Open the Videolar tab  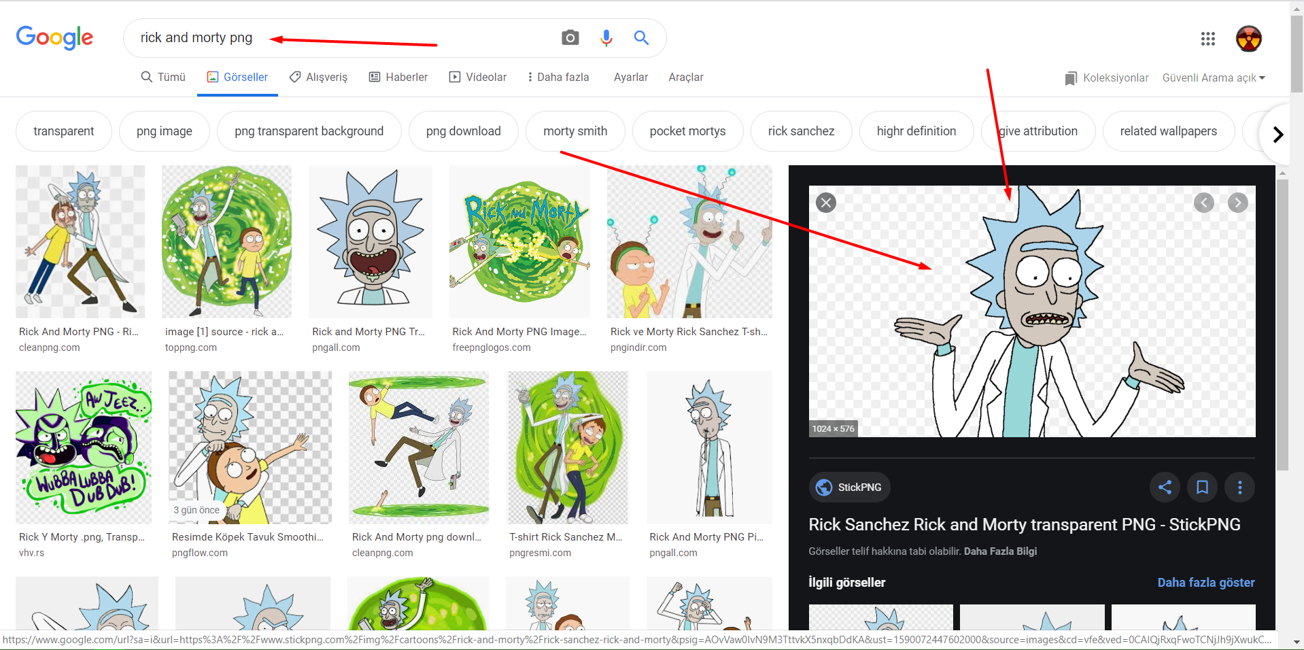(478, 77)
